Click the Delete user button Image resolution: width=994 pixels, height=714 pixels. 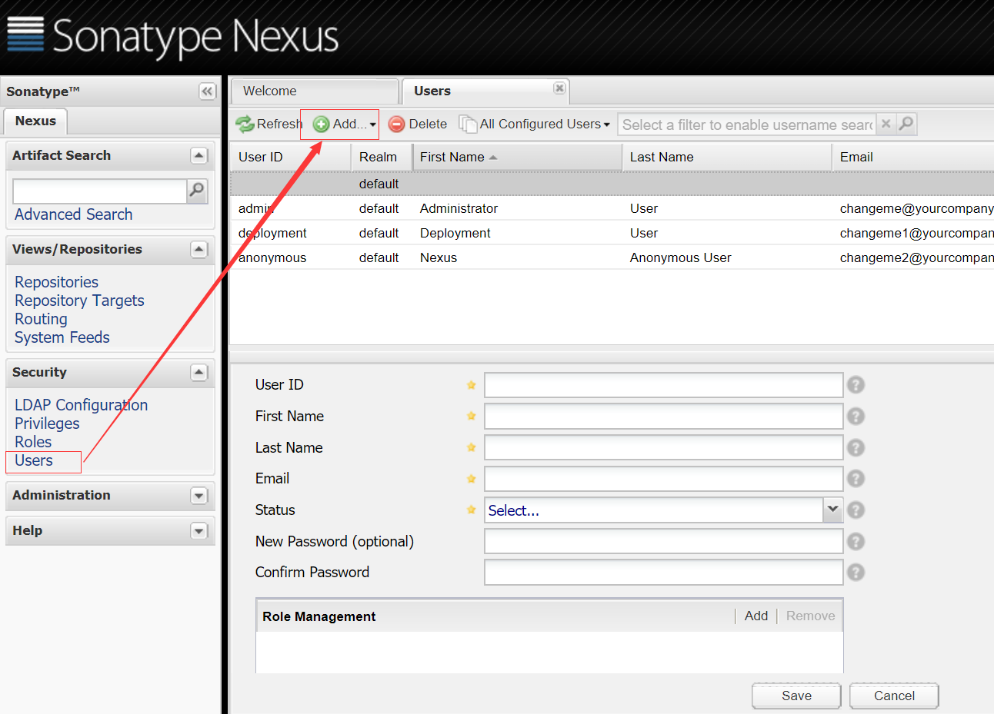tap(418, 124)
